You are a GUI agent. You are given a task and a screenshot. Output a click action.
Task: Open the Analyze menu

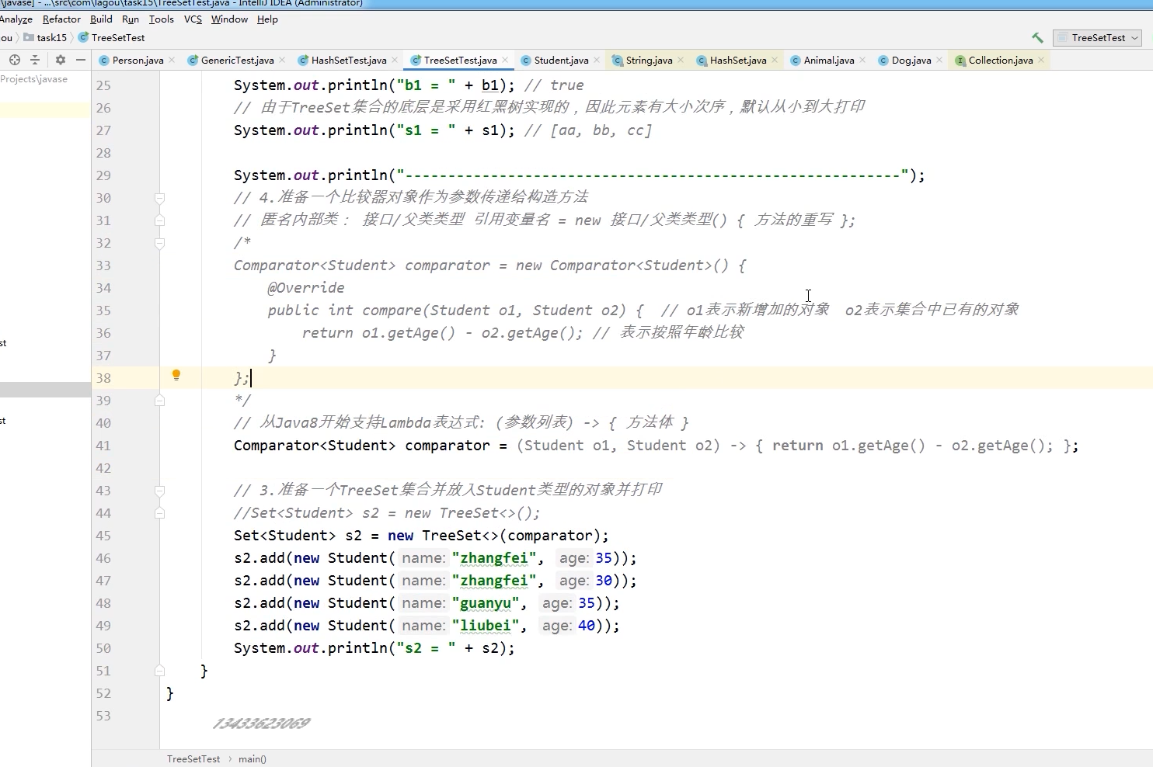coord(16,19)
